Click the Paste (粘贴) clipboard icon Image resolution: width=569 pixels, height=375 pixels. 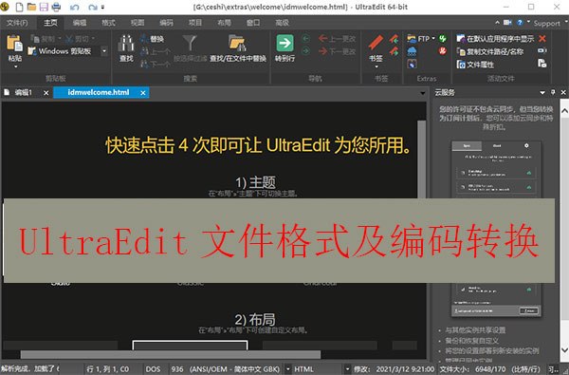click(x=14, y=44)
